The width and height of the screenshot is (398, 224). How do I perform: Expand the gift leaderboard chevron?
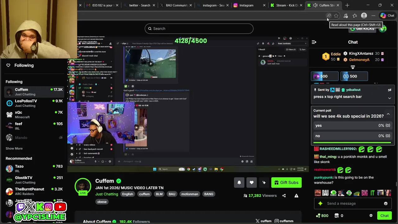click(353, 67)
